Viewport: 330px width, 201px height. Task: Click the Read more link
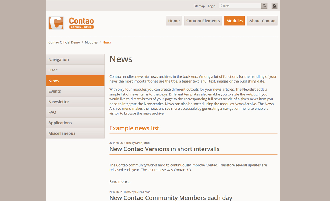(120, 181)
